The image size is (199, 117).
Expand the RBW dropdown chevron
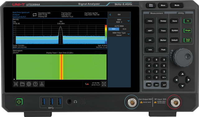(x=128, y=21)
